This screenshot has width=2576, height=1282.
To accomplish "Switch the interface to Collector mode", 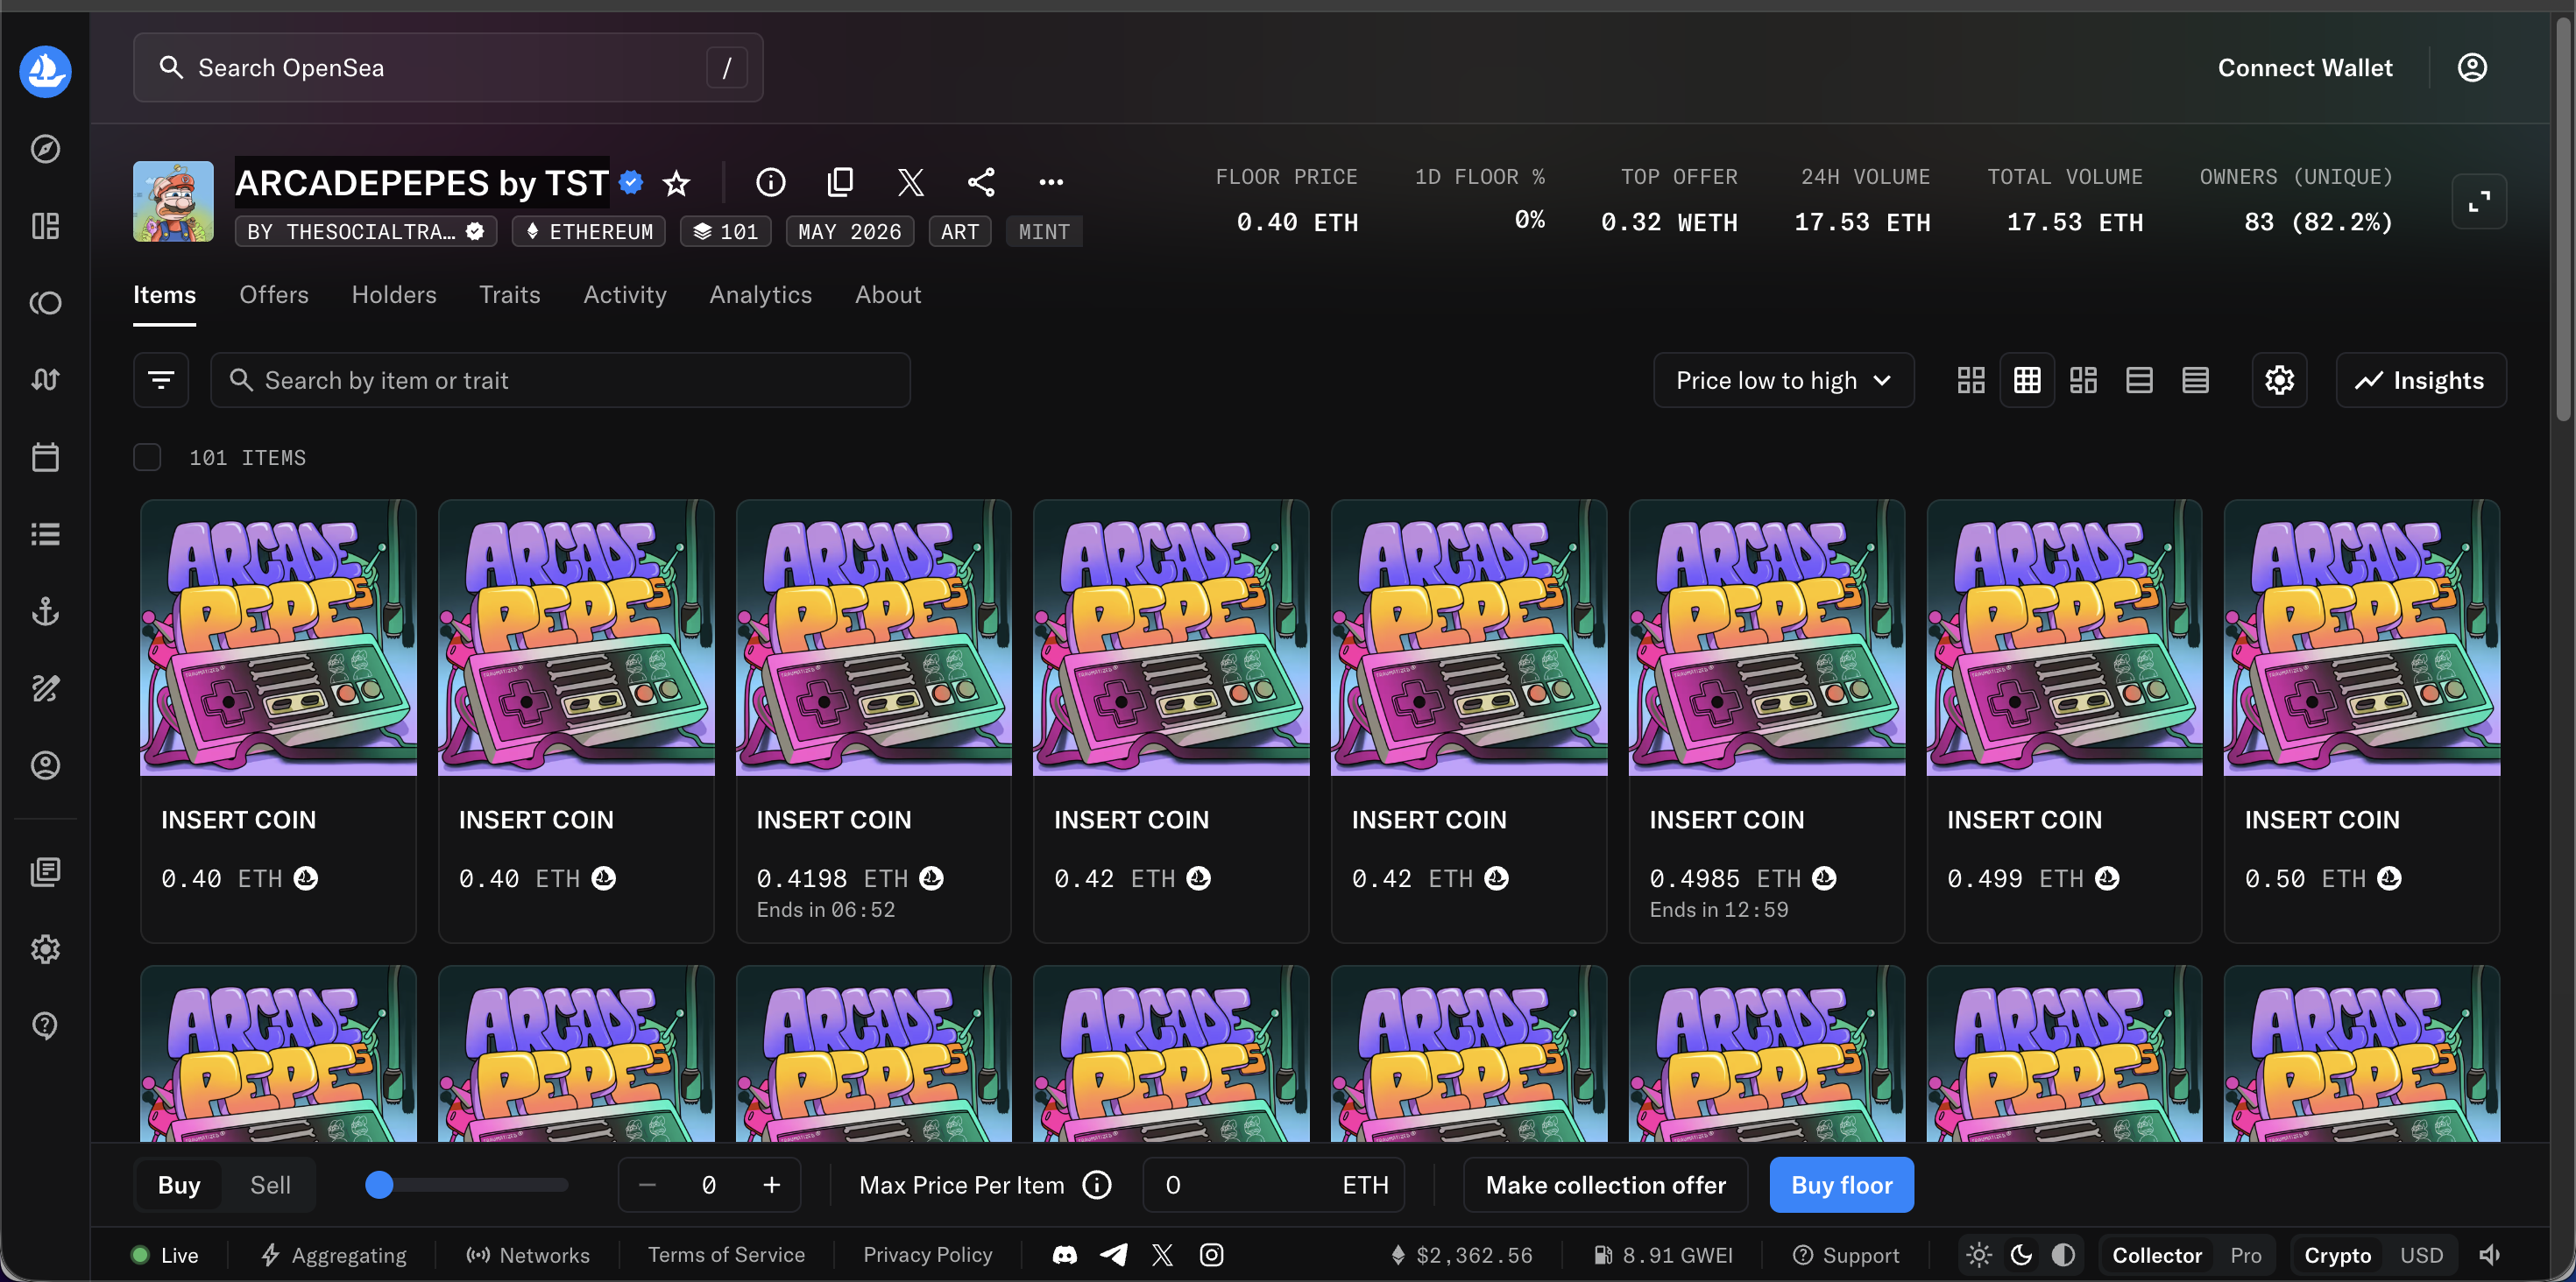I will click(x=2157, y=1254).
